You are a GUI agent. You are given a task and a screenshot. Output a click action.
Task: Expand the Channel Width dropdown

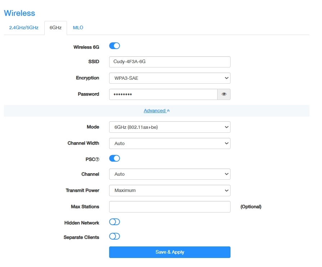(170, 143)
